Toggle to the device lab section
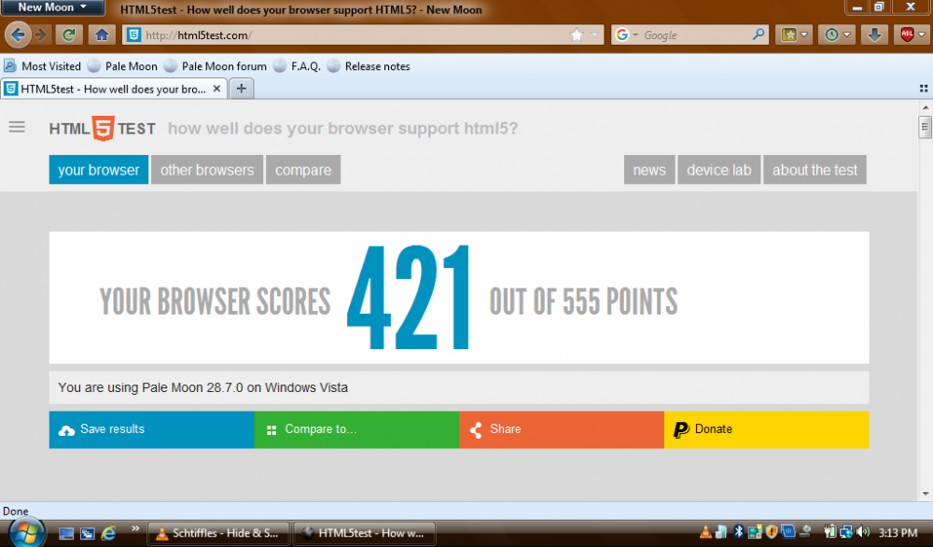 point(718,169)
